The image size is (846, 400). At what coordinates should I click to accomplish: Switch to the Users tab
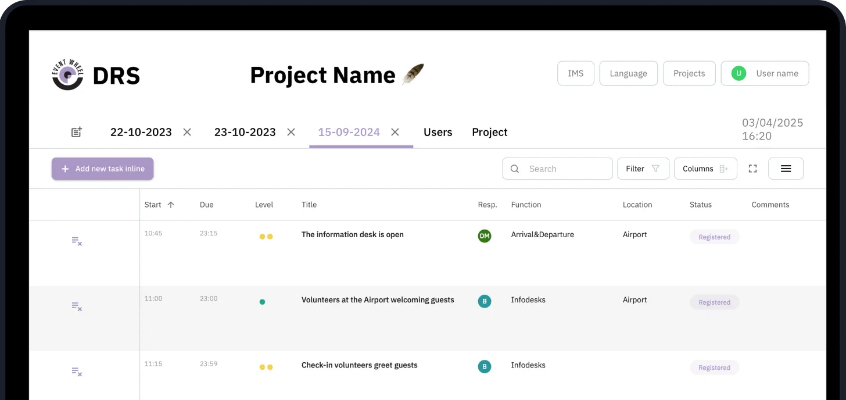tap(438, 132)
